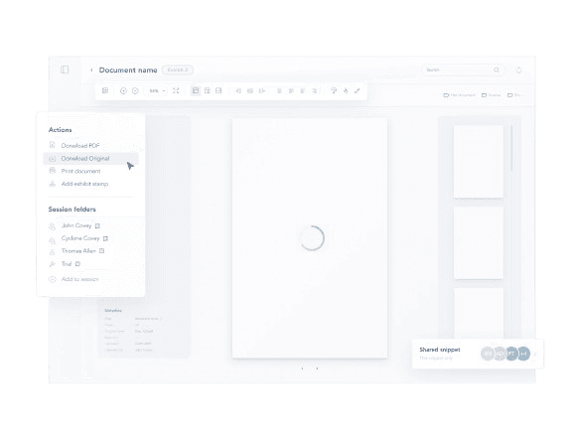Screen dimensions: 573x430
Task: Click the magnifier icon in search box
Action: pyautogui.click(x=497, y=70)
